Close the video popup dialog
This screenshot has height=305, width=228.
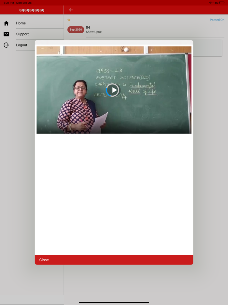coord(44,260)
